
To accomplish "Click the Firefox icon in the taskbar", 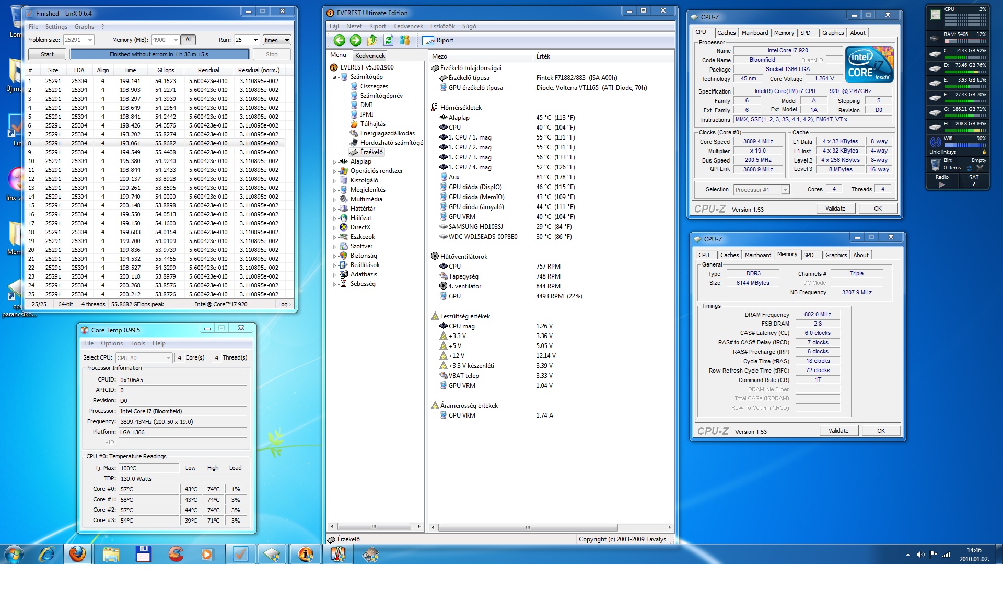I will pos(78,554).
